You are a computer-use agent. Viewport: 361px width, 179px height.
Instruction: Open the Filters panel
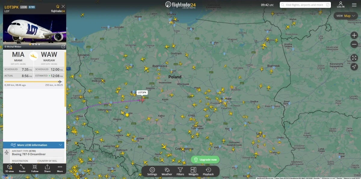pos(180,172)
